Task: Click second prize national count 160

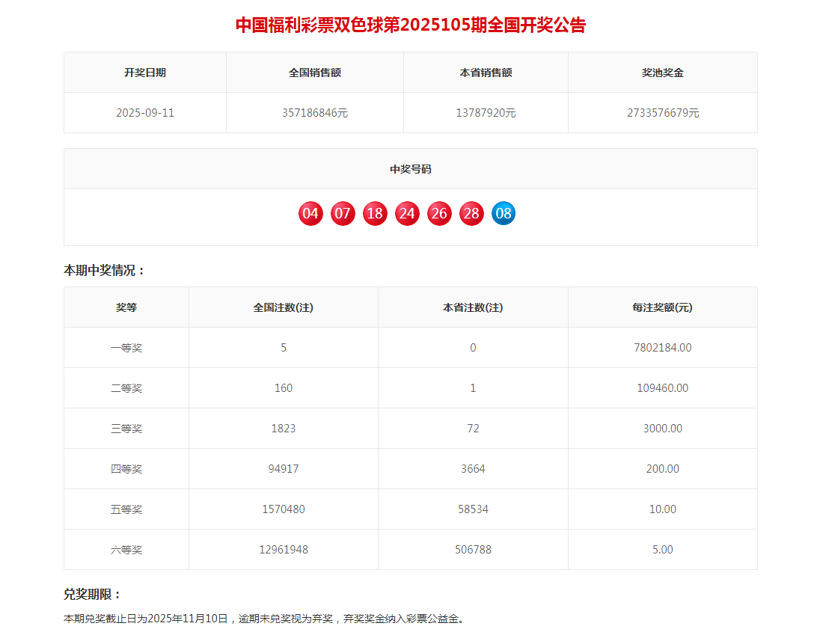Action: [284, 388]
